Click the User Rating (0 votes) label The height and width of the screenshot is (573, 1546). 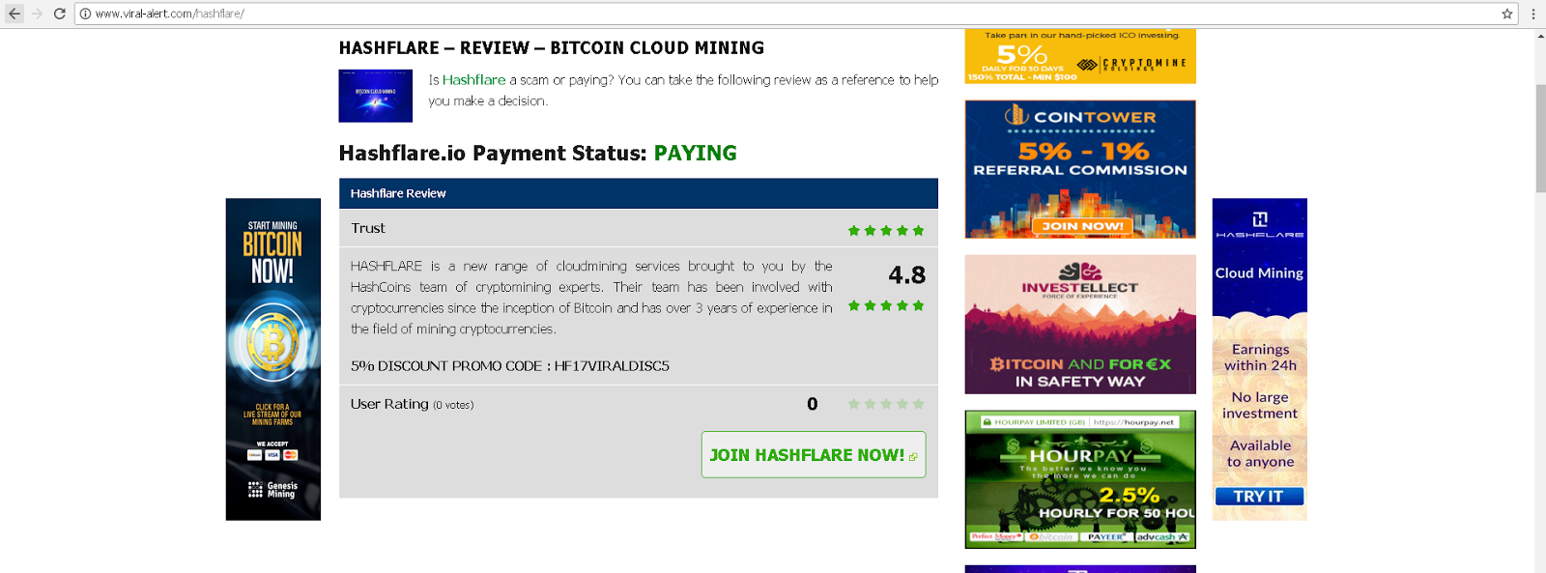click(413, 404)
